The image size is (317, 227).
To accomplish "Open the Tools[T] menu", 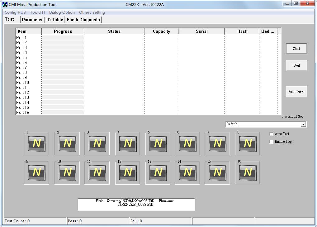I will click(37, 12).
